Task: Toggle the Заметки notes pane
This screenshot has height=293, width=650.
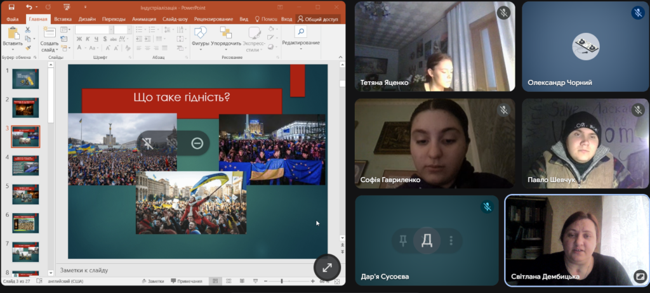Action: 152,281
